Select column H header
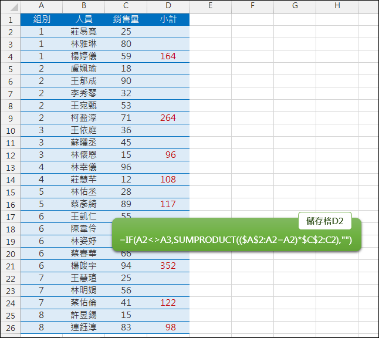 coord(337,6)
